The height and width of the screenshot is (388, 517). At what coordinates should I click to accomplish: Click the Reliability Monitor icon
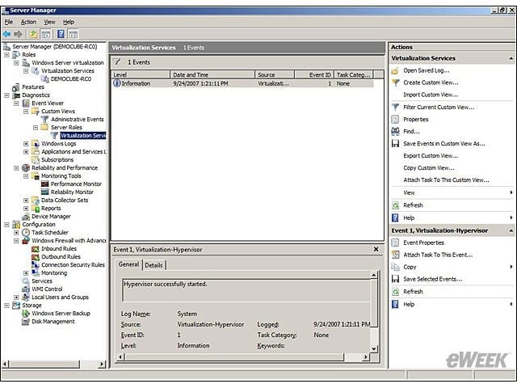point(45,192)
